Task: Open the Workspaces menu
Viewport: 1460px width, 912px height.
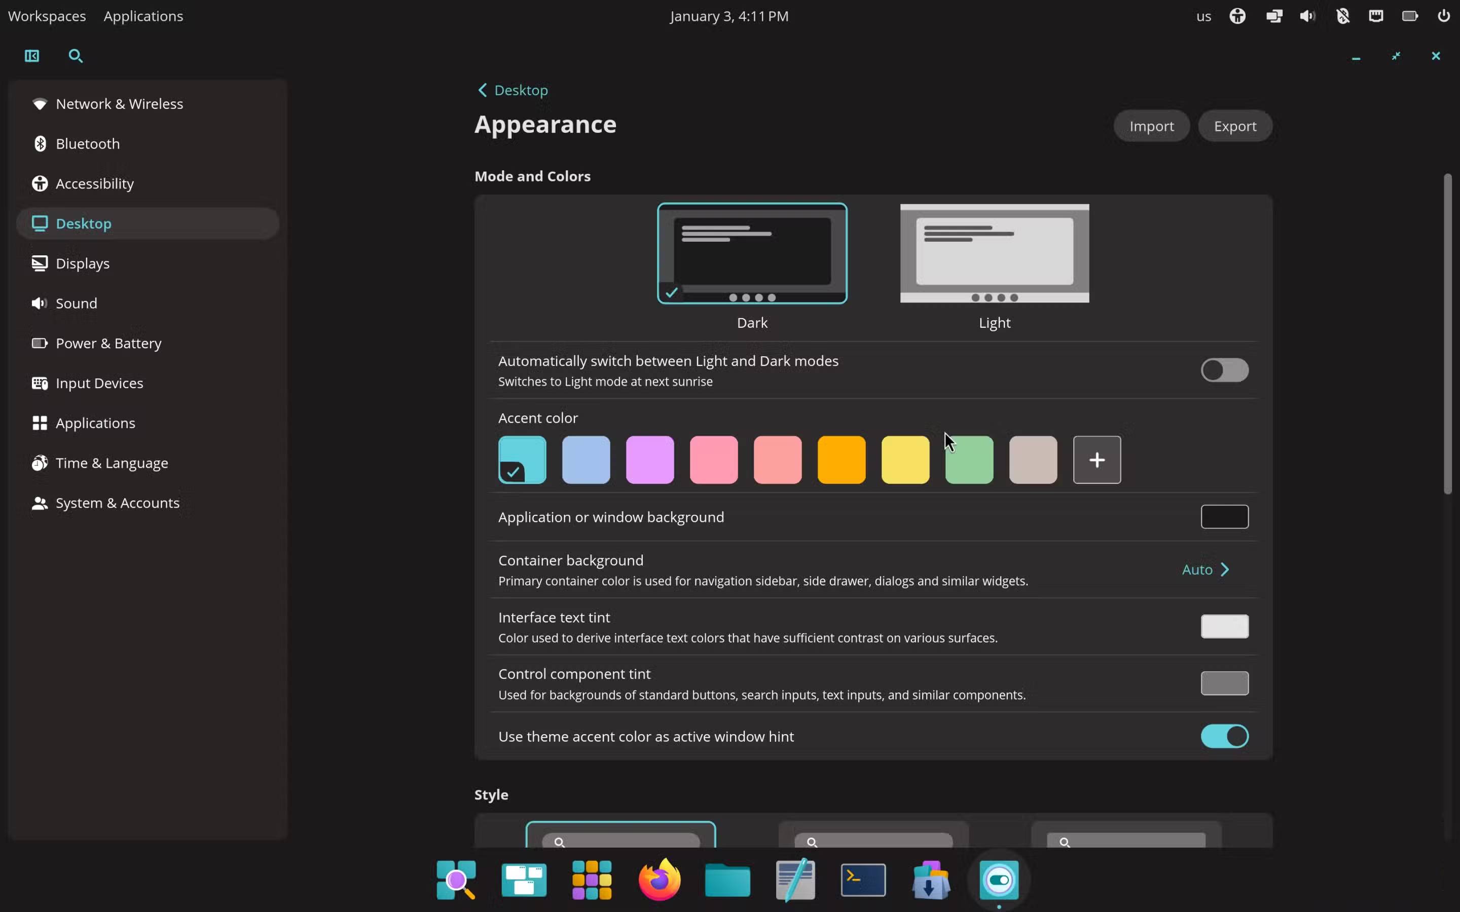Action: [47, 16]
